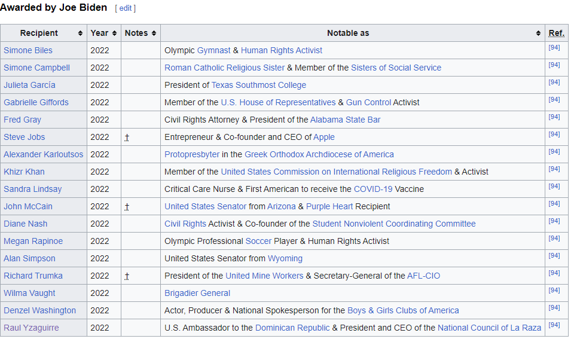Follow the Civil Rights link in Nash row
Screen dimensions: 580x342
click(185, 224)
